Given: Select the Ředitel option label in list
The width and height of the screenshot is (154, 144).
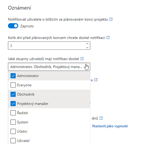Looking at the screenshot, I should [x=22, y=113].
